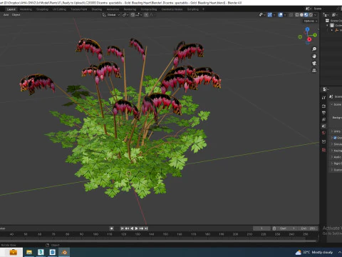Toggle the preview range clock icon
The width and height of the screenshot is (342, 257).
(274, 228)
